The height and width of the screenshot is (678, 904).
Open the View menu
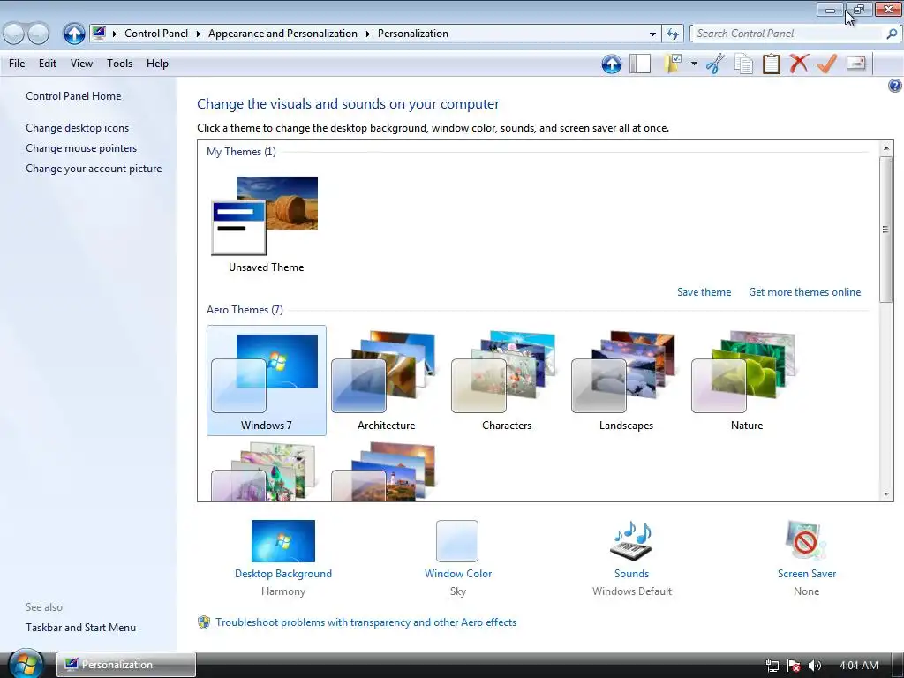pyautogui.click(x=81, y=64)
